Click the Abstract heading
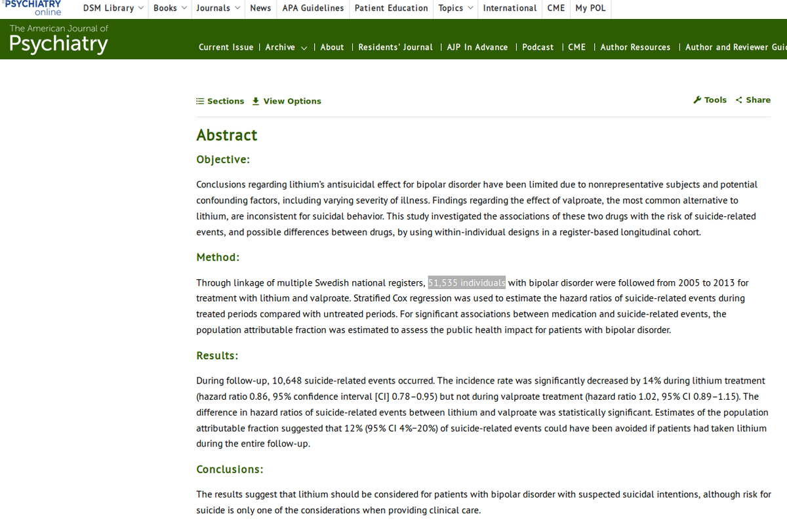Image resolution: width=787 pixels, height=525 pixels. pyautogui.click(x=227, y=135)
